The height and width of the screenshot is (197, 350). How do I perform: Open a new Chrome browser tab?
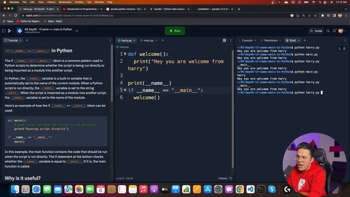pyautogui.click(x=239, y=9)
